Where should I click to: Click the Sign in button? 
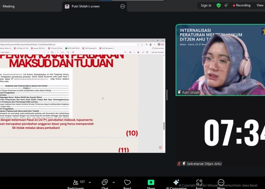(206, 5)
